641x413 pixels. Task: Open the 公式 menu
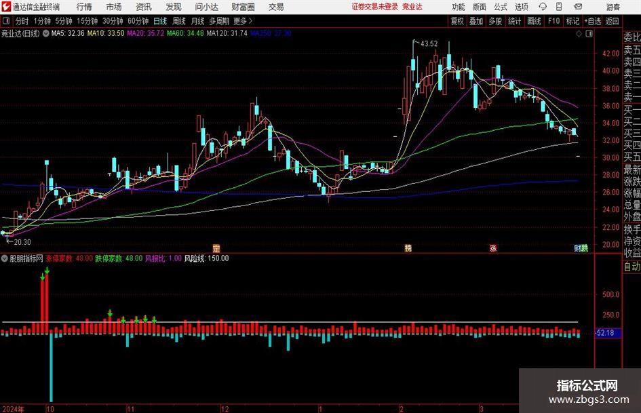tap(501, 7)
